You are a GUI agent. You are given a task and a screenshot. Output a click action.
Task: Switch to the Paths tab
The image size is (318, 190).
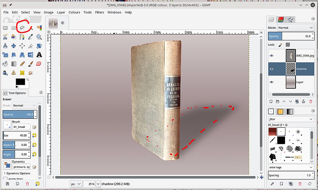pos(290,19)
